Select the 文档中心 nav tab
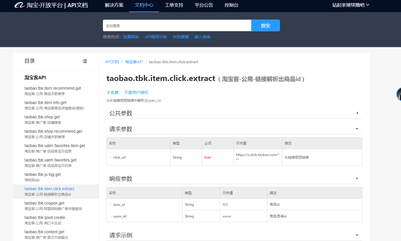This screenshot has width=401, height=241. (144, 5)
